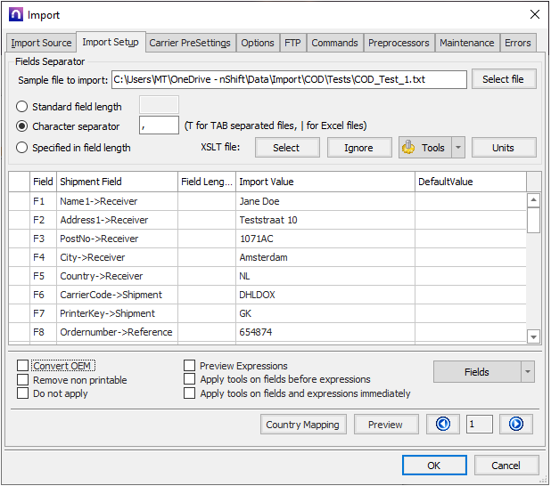Open the Preprocessors tab
Screen dimensions: 551x486
pos(399,43)
